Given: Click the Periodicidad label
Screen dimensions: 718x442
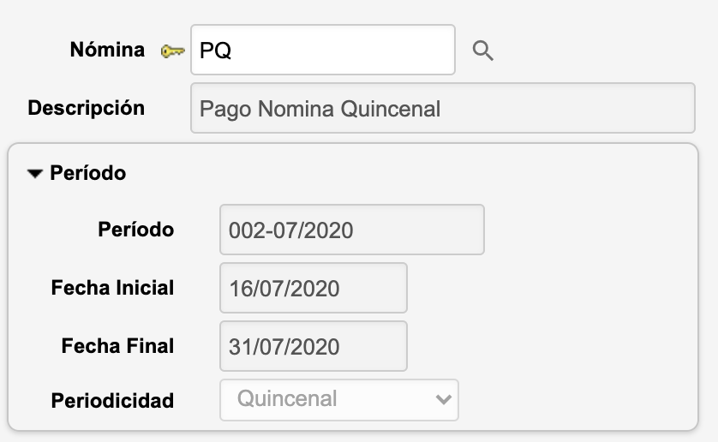Looking at the screenshot, I should [112, 400].
